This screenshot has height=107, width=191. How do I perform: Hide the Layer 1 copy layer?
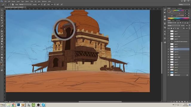pyautogui.click(x=168, y=57)
